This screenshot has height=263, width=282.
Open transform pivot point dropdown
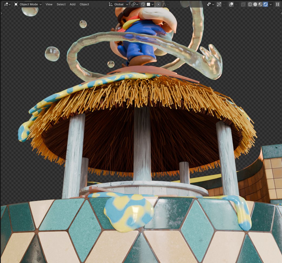coord(135,4)
